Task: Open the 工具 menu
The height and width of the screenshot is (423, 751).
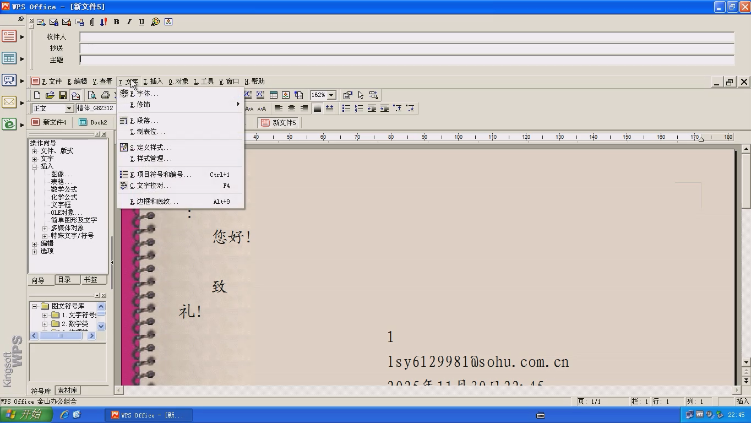Action: (x=204, y=82)
